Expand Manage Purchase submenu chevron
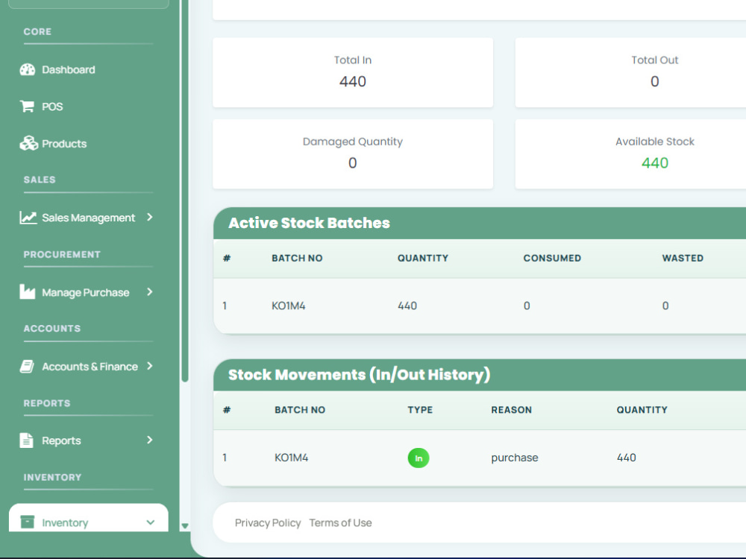This screenshot has width=746, height=559. tap(150, 291)
